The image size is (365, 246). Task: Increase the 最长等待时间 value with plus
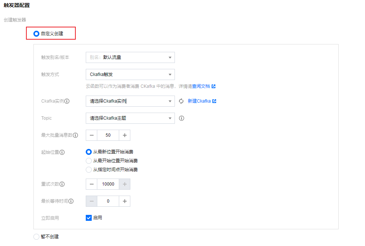click(x=125, y=201)
